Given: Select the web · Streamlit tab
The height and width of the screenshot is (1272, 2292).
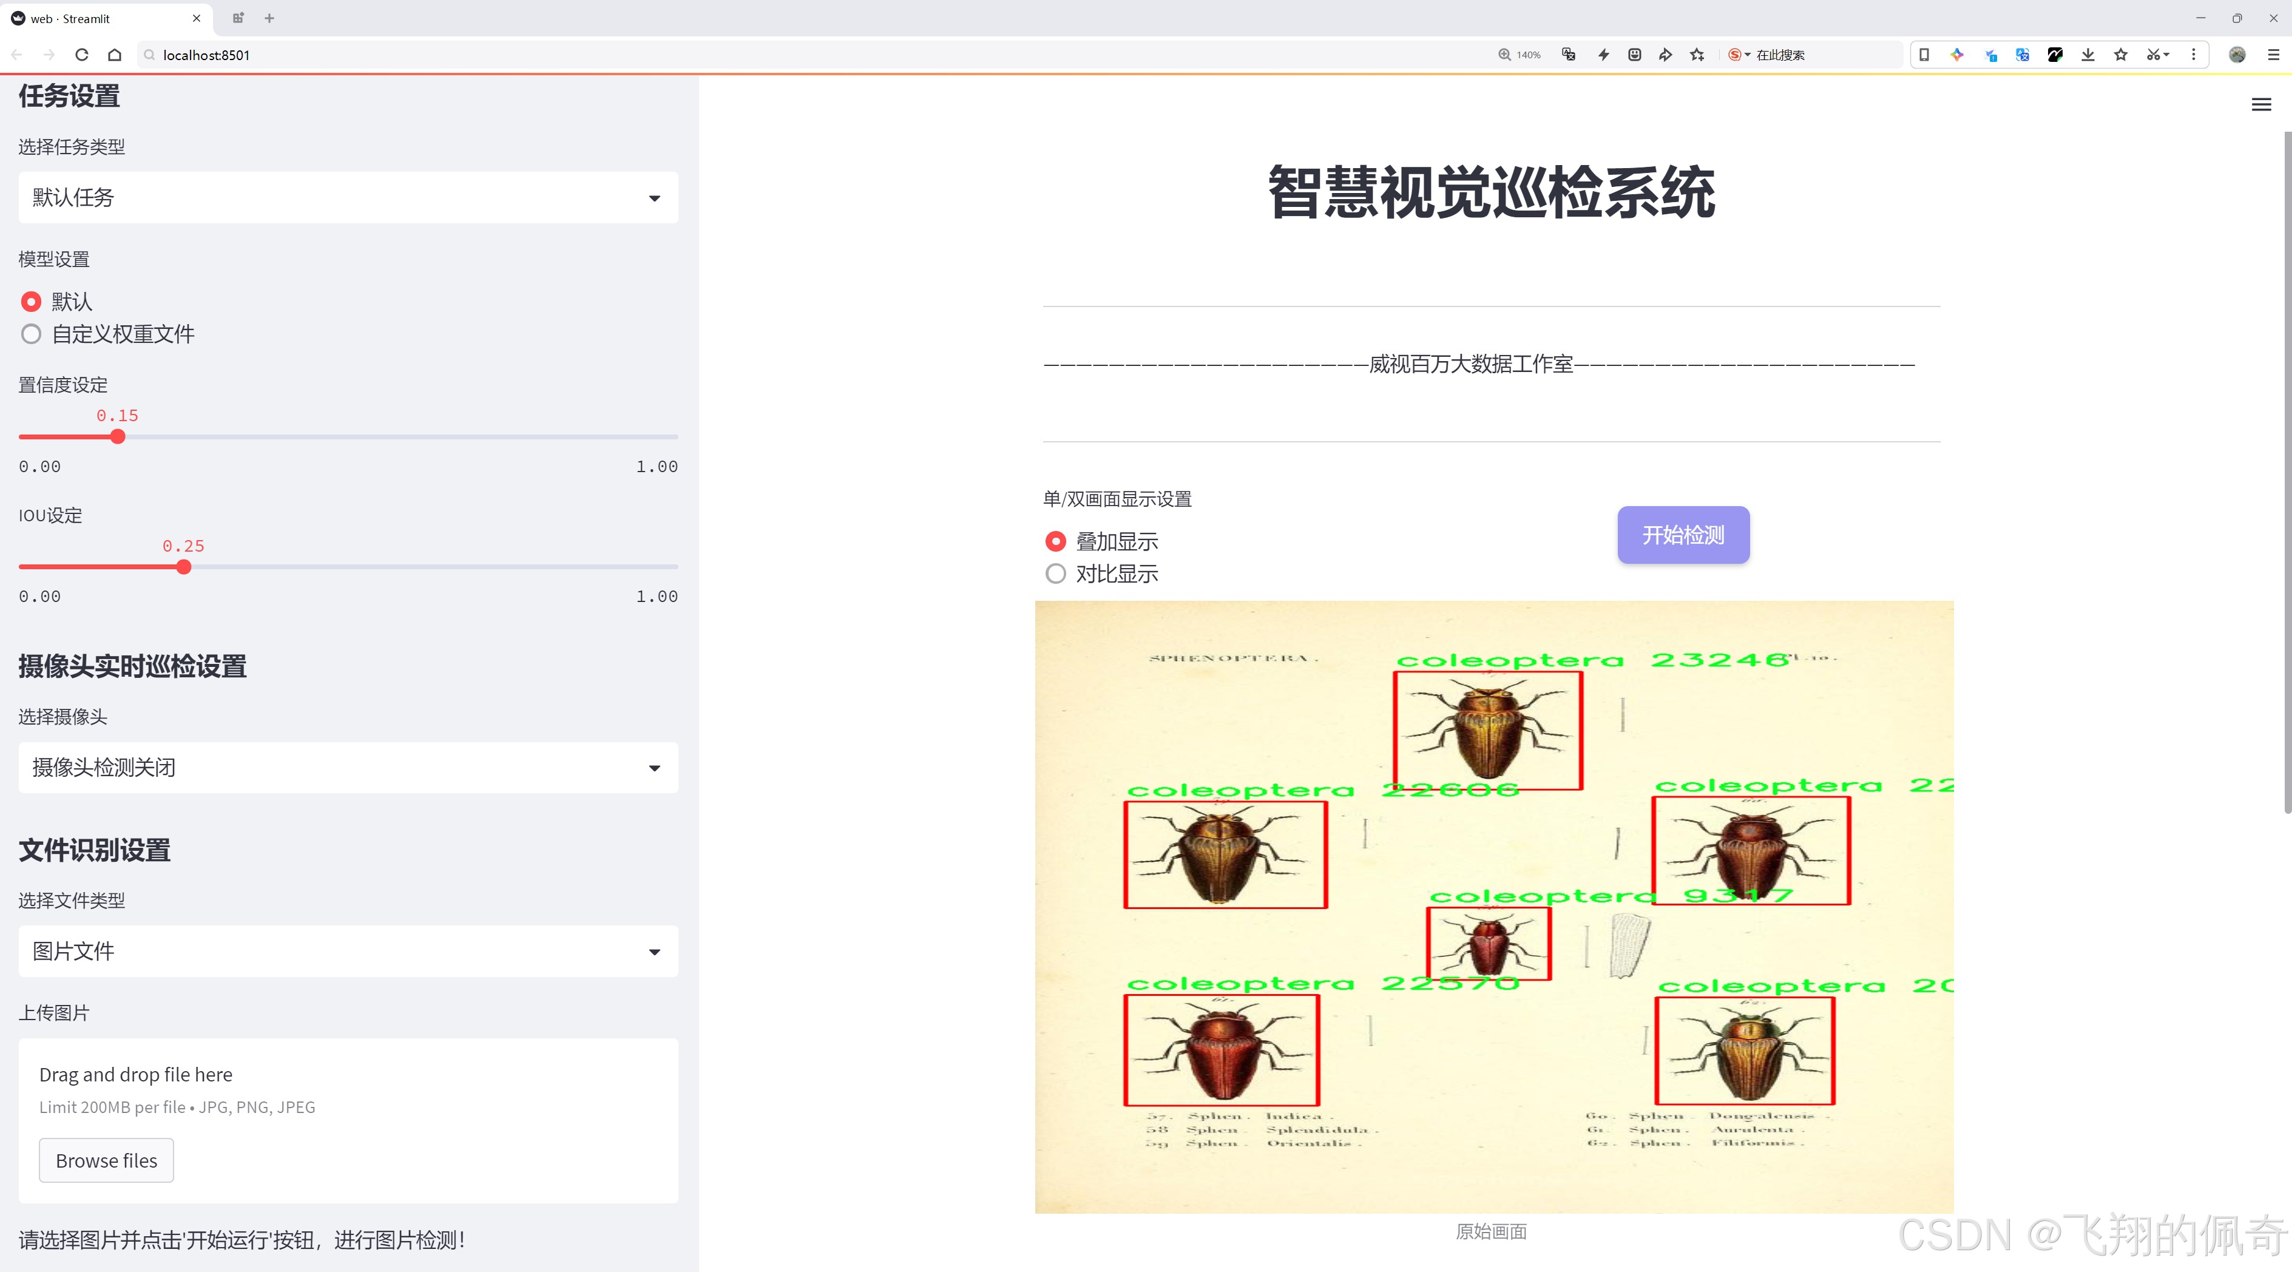Looking at the screenshot, I should coord(105,19).
